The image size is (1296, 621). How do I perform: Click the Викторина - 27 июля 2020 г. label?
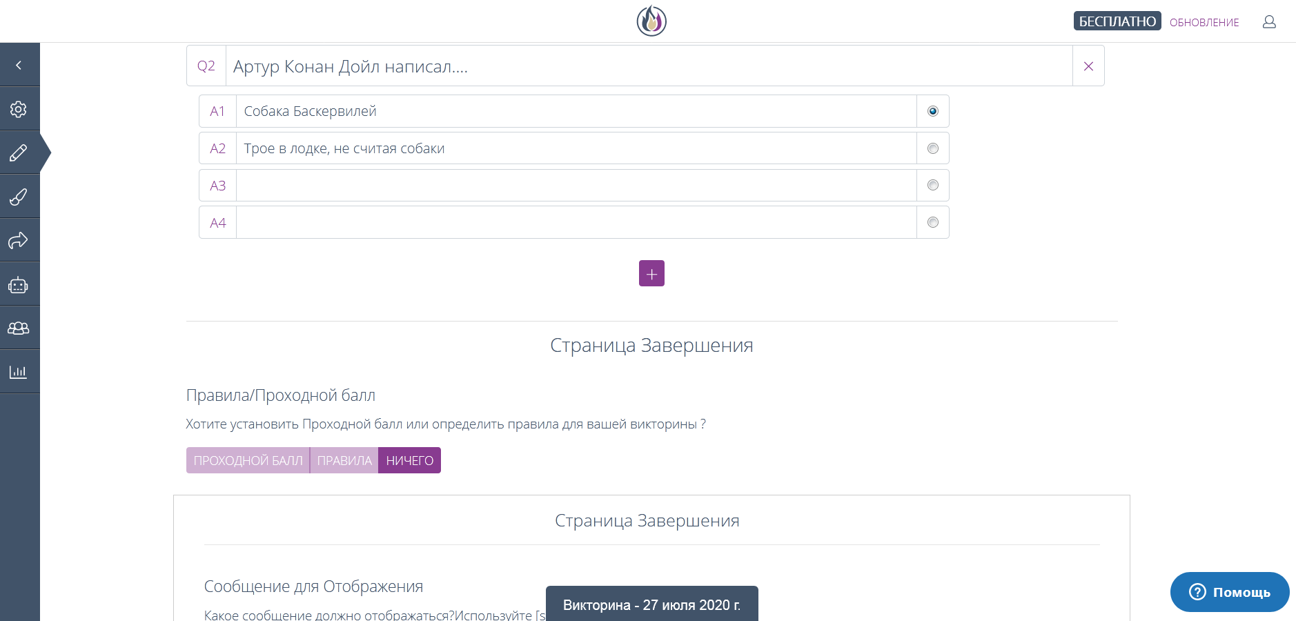coord(651,605)
